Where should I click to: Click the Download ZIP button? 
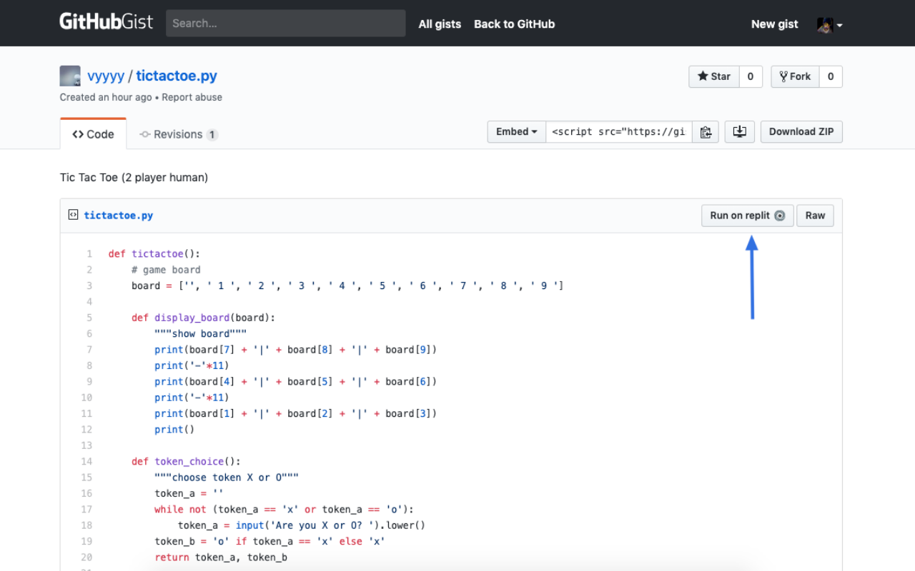click(801, 131)
